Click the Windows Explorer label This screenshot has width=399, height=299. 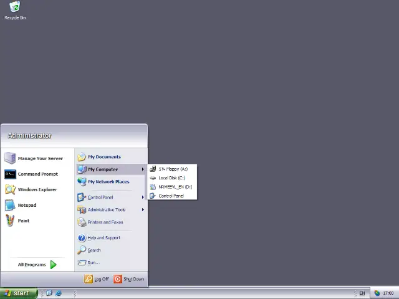pos(37,189)
